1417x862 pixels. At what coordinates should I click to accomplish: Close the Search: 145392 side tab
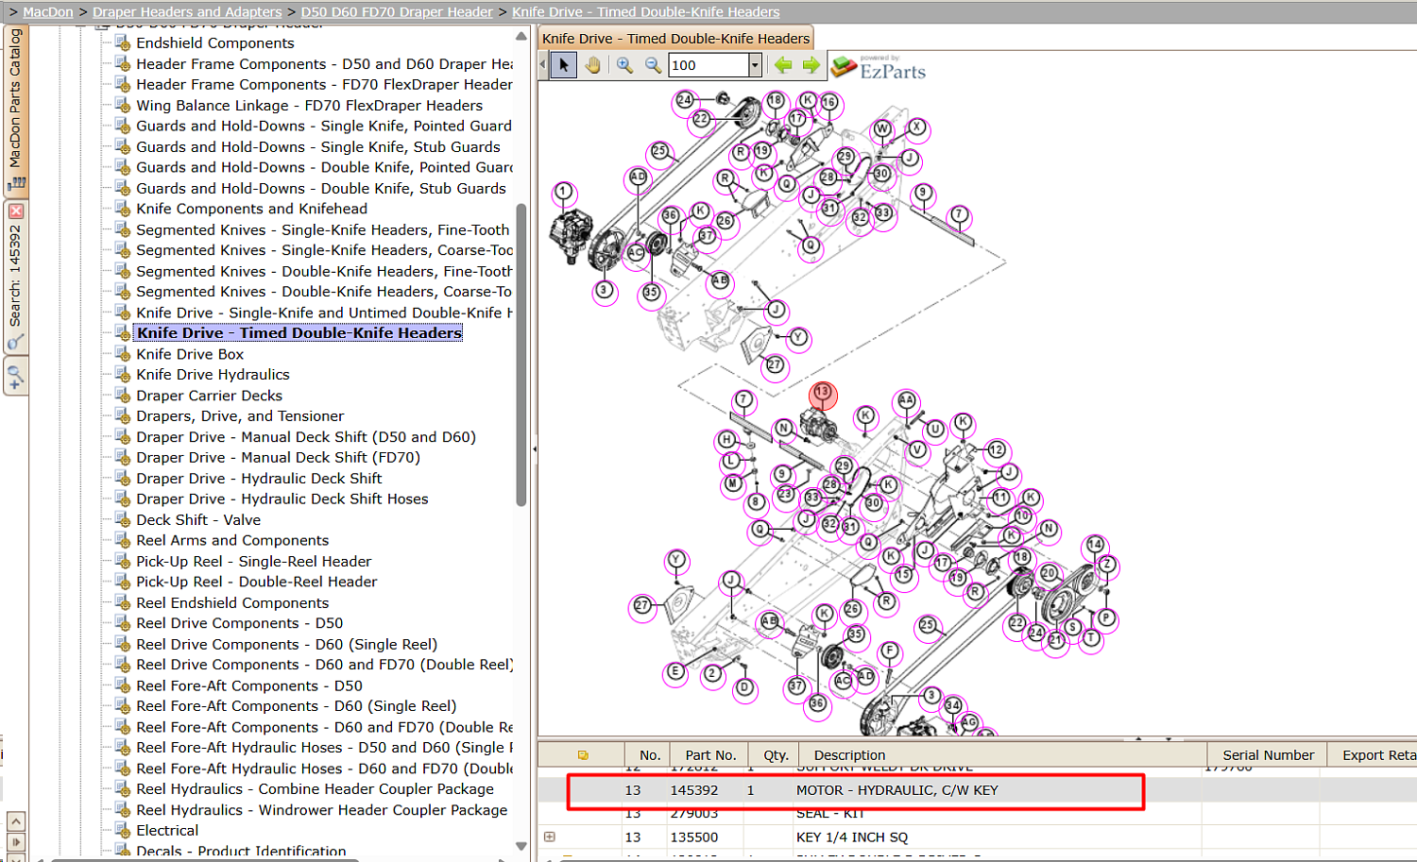point(16,211)
